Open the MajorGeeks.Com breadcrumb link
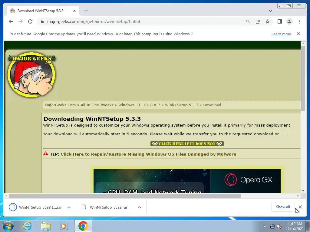310x232 pixels. pos(60,105)
